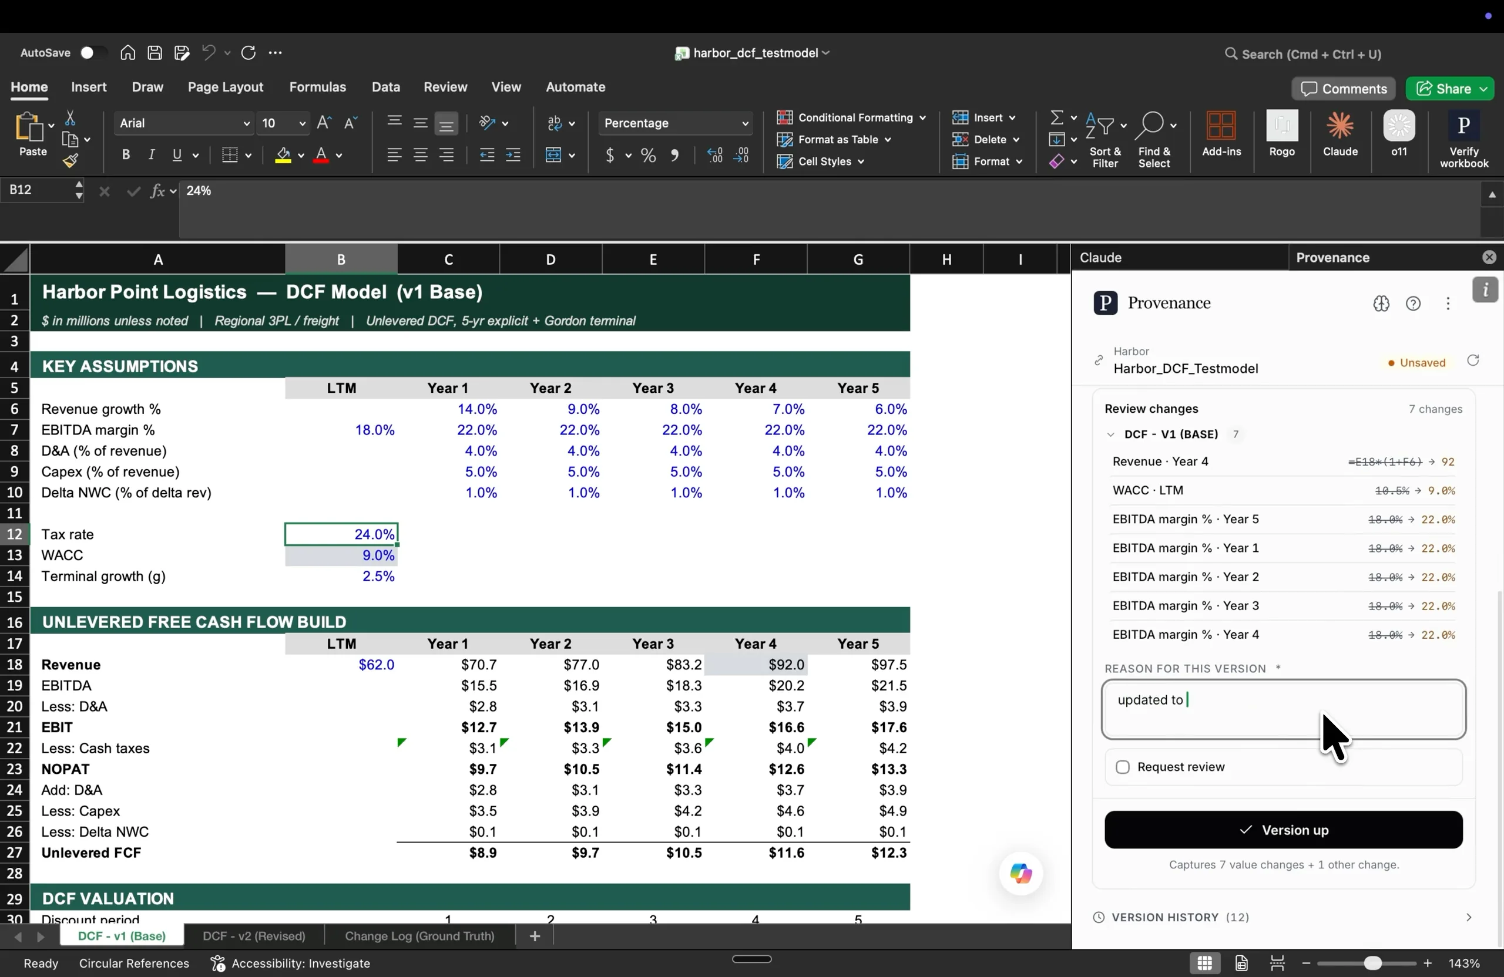The height and width of the screenshot is (977, 1504).
Task: Add a new sheet with plus button
Action: pyautogui.click(x=535, y=936)
